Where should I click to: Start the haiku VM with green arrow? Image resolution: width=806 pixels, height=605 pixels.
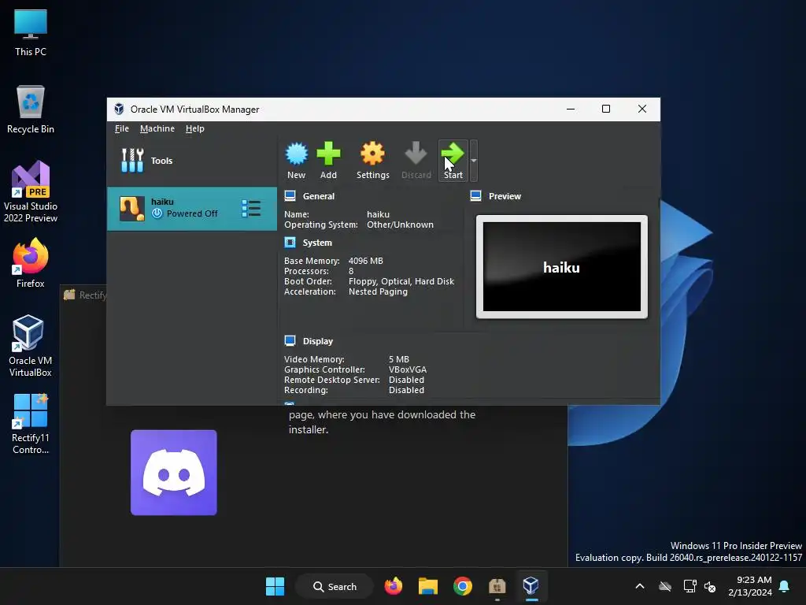click(453, 161)
